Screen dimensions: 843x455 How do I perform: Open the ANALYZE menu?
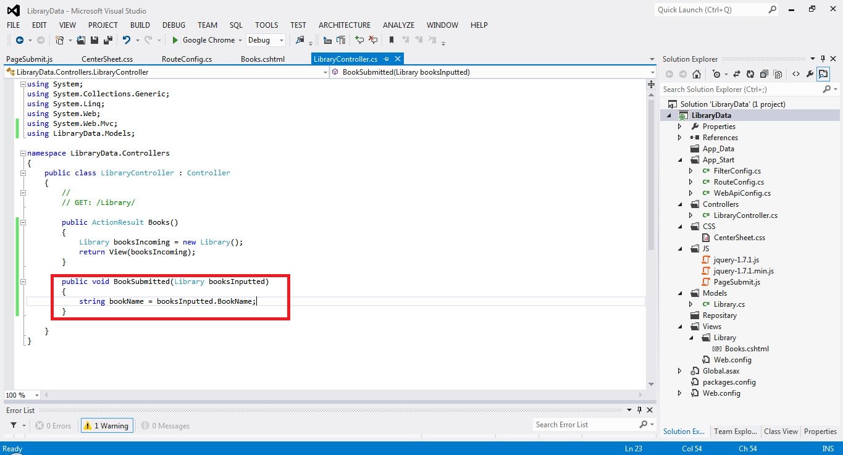point(399,25)
